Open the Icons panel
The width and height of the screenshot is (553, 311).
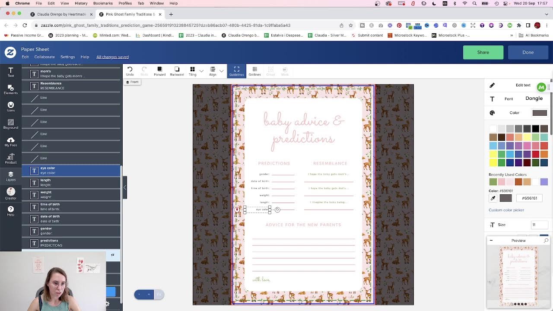11,107
